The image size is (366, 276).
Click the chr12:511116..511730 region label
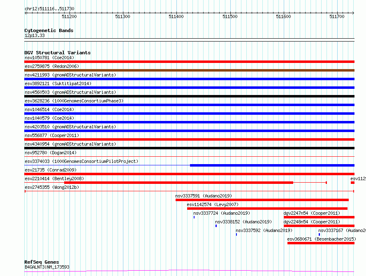click(x=49, y=9)
